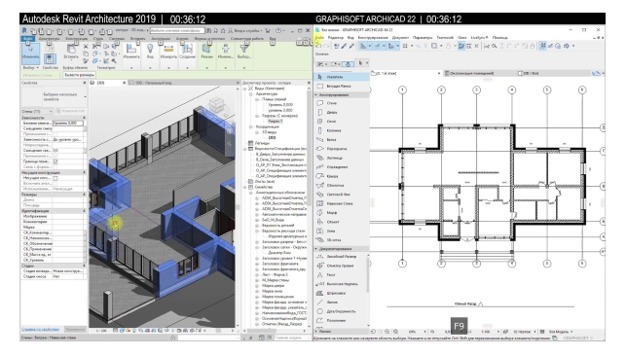Select the Door (Дверь) tool in toolbox
Image resolution: width=627 pixels, height=357 pixels.
[332, 112]
